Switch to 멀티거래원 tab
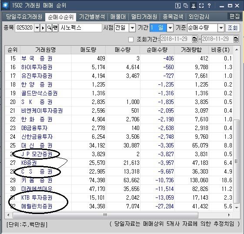Image resolution: width=244 pixels, height=234 pixels. pyautogui.click(x=144, y=17)
